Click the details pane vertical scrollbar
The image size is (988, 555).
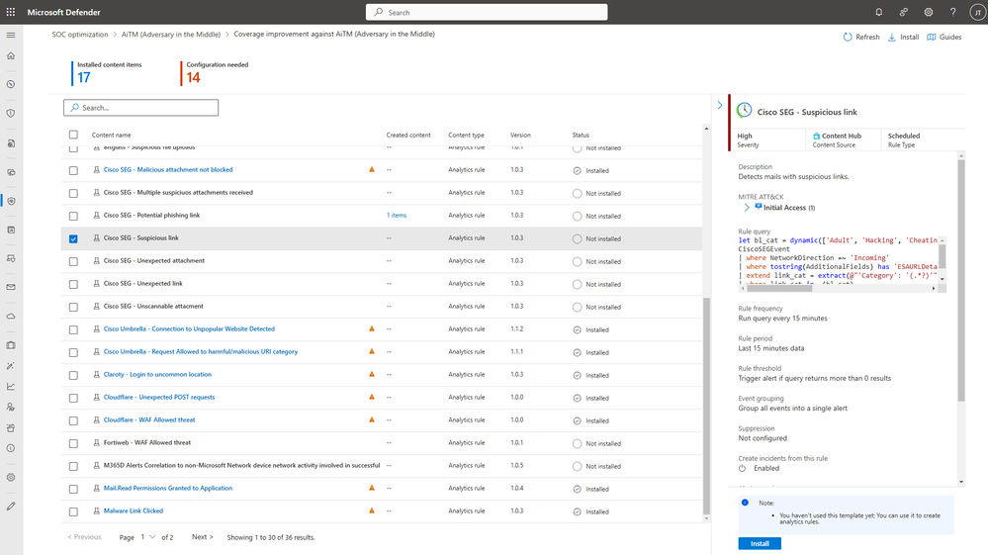click(961, 280)
